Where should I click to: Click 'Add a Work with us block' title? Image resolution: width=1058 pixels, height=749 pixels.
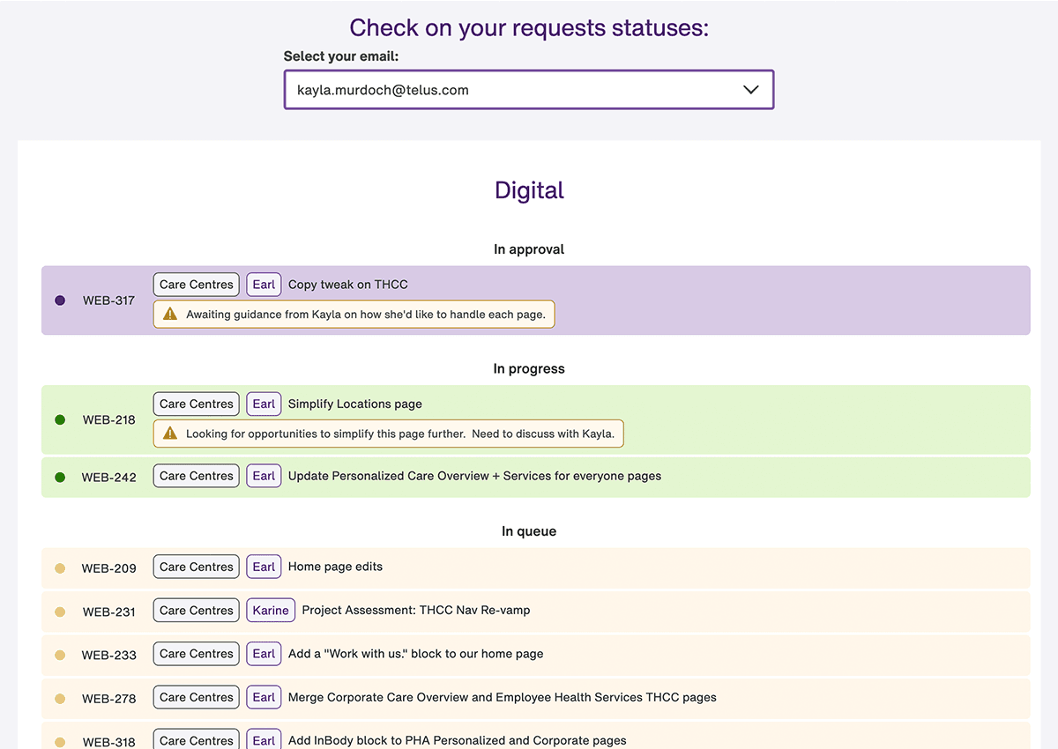coord(415,654)
